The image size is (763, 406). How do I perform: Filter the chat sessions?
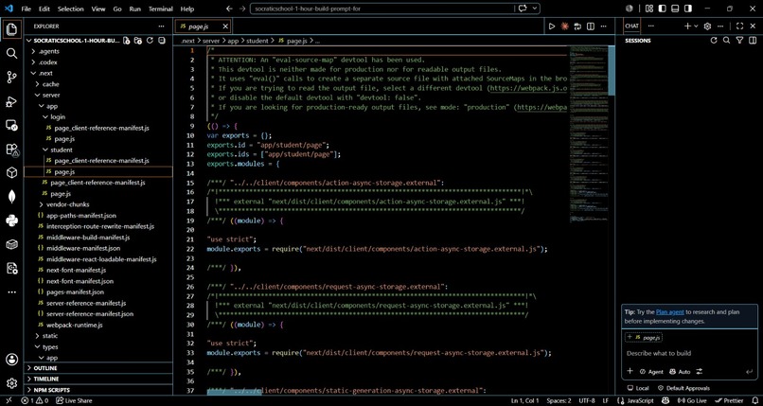pyautogui.click(x=739, y=41)
